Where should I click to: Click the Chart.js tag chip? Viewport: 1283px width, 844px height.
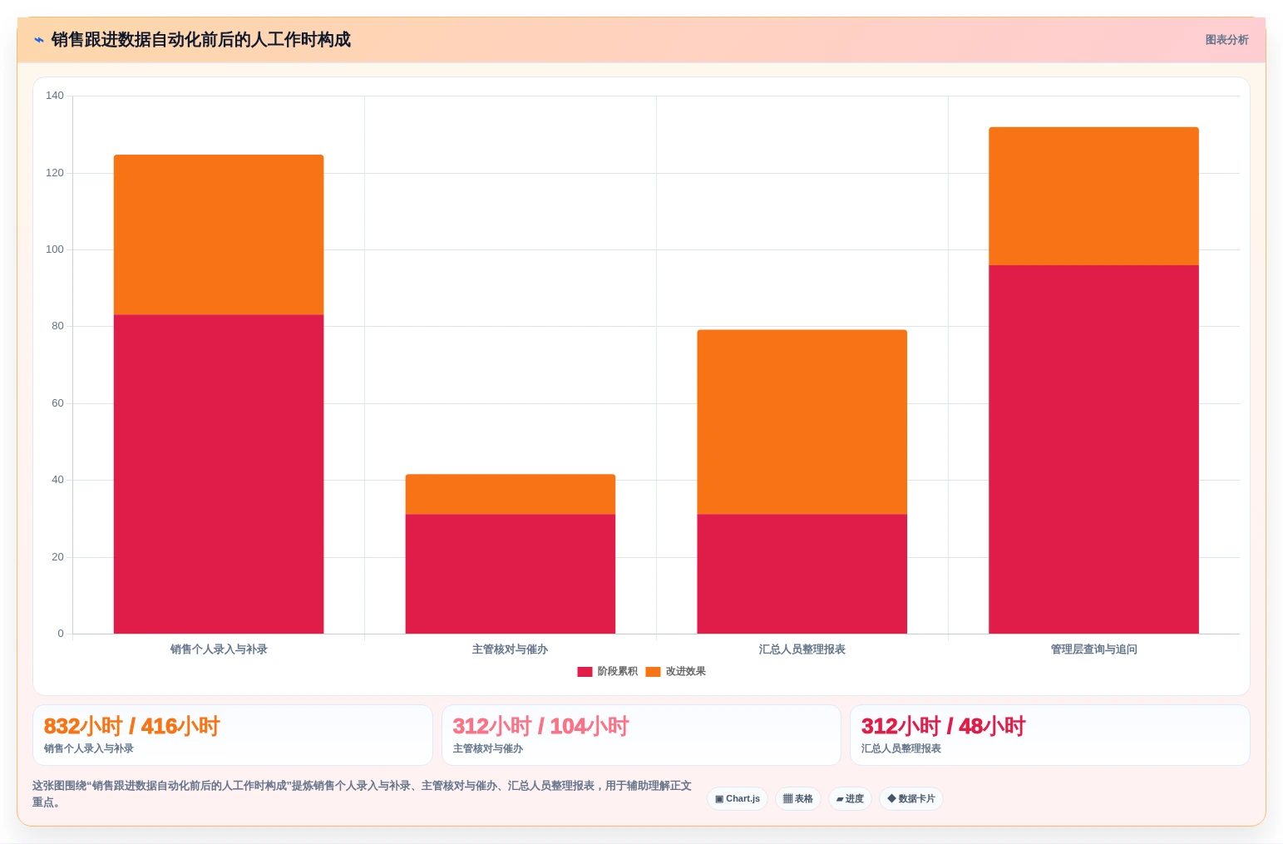point(738,799)
